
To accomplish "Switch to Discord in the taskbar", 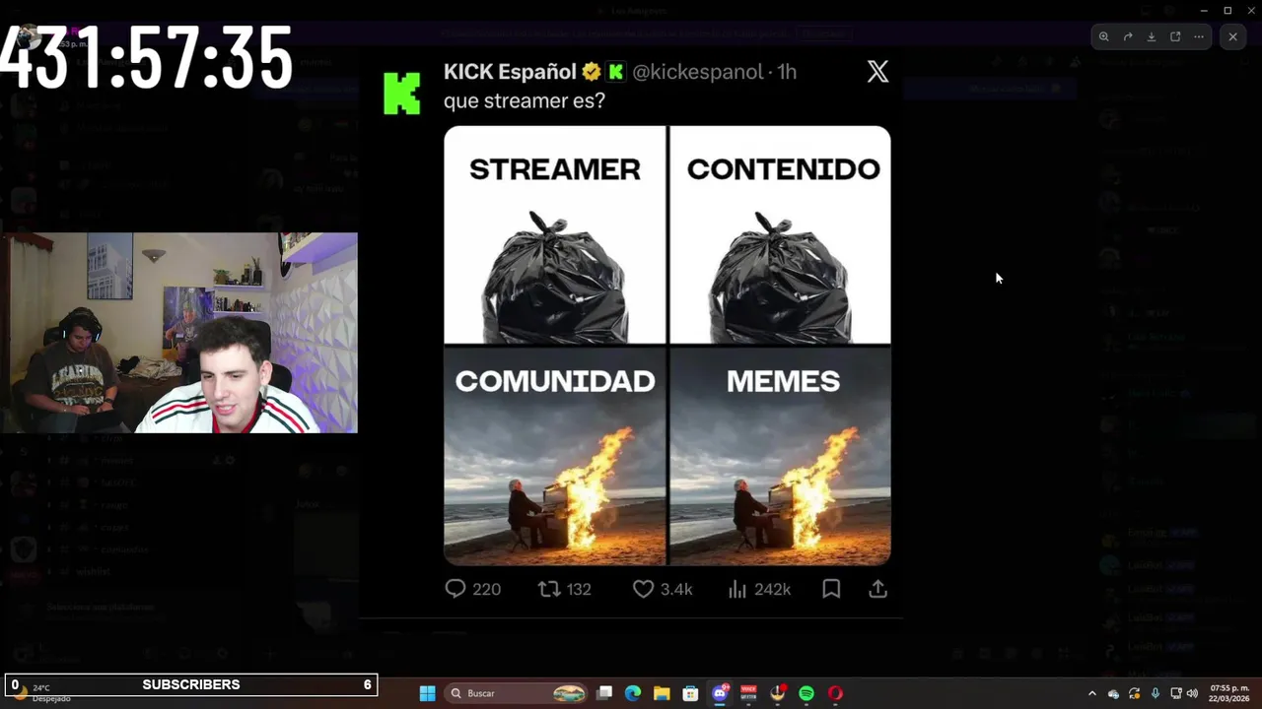I will 720,693.
